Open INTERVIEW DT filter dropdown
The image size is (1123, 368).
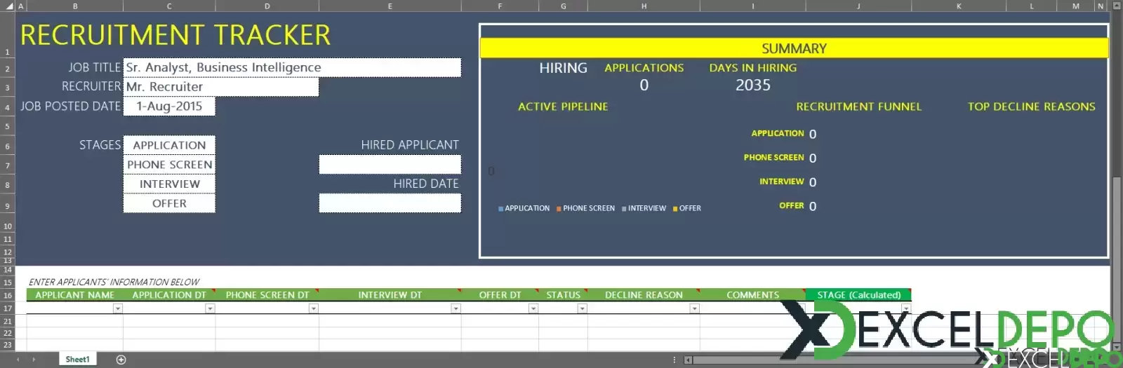[456, 308]
